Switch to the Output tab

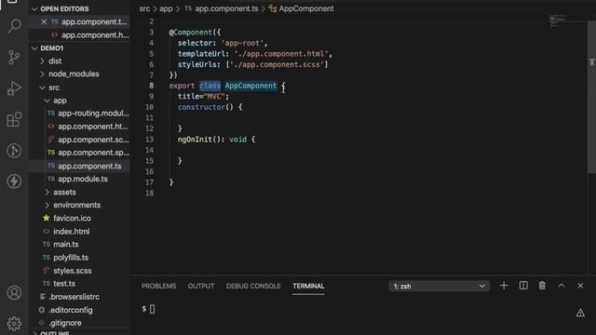pos(201,286)
